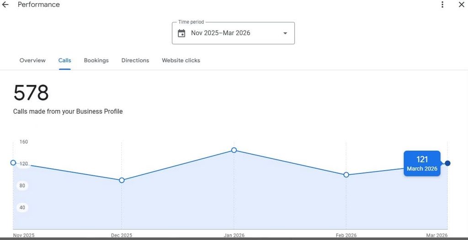Expand the Time period dropdown arrow
This screenshot has height=240, width=468.
(285, 33)
